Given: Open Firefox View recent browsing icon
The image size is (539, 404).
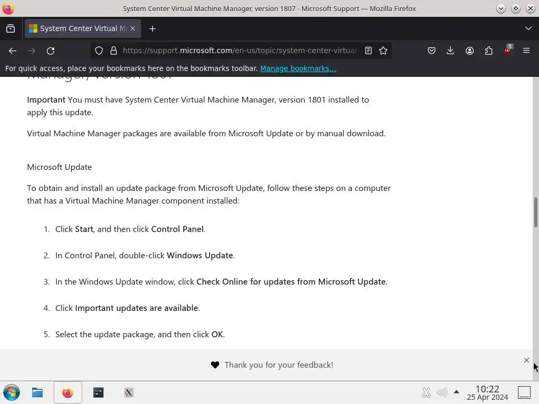Looking at the screenshot, I should pos(11,28).
